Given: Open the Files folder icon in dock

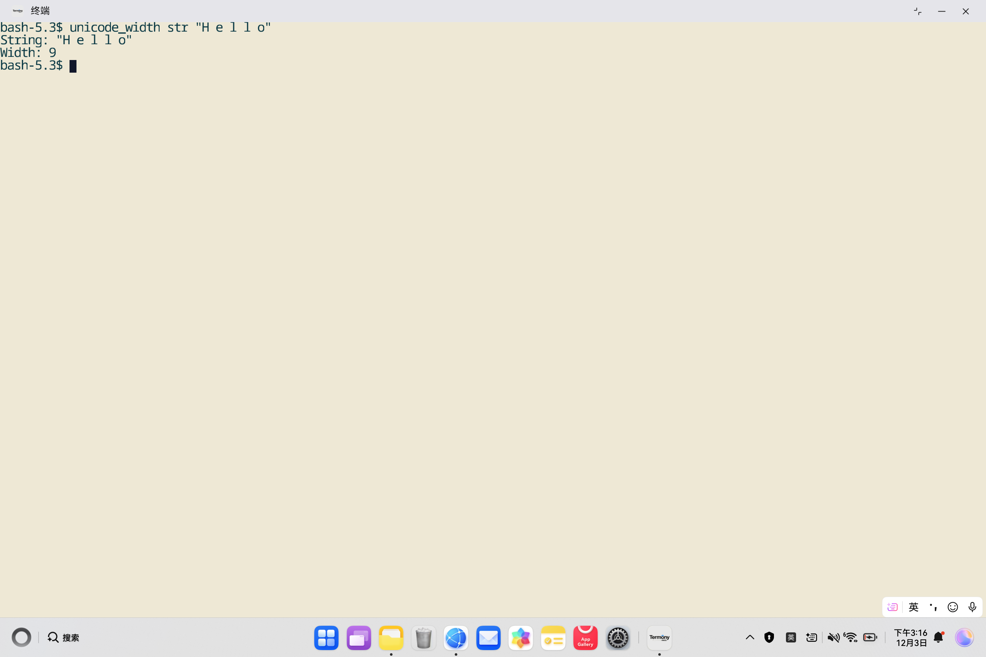Looking at the screenshot, I should [391, 637].
